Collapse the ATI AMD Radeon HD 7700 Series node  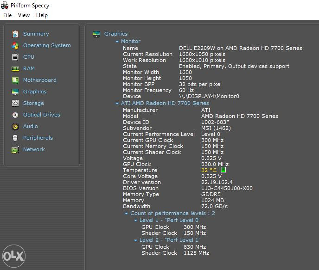pyautogui.click(x=117, y=104)
